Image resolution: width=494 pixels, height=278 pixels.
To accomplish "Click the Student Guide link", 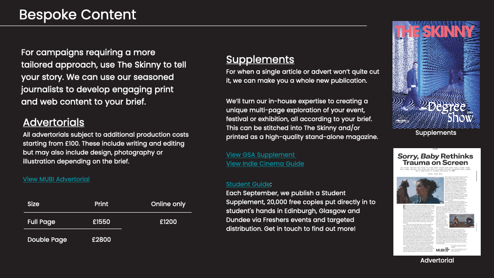I will [248, 184].
